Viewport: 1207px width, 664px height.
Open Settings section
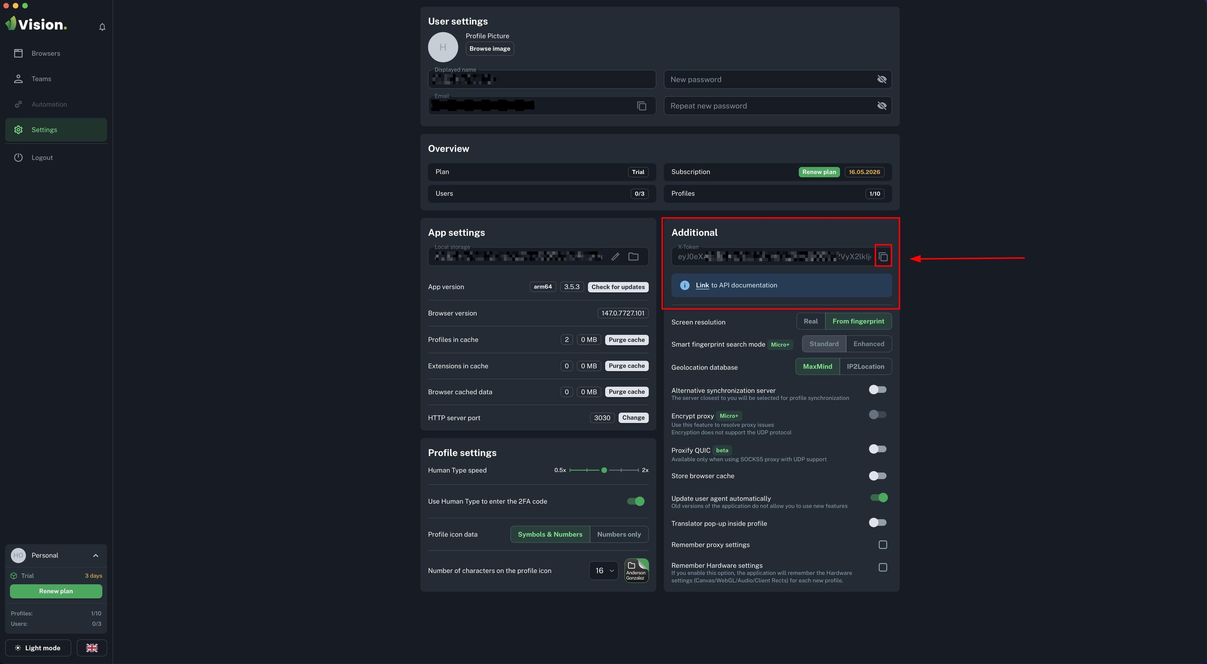56,130
